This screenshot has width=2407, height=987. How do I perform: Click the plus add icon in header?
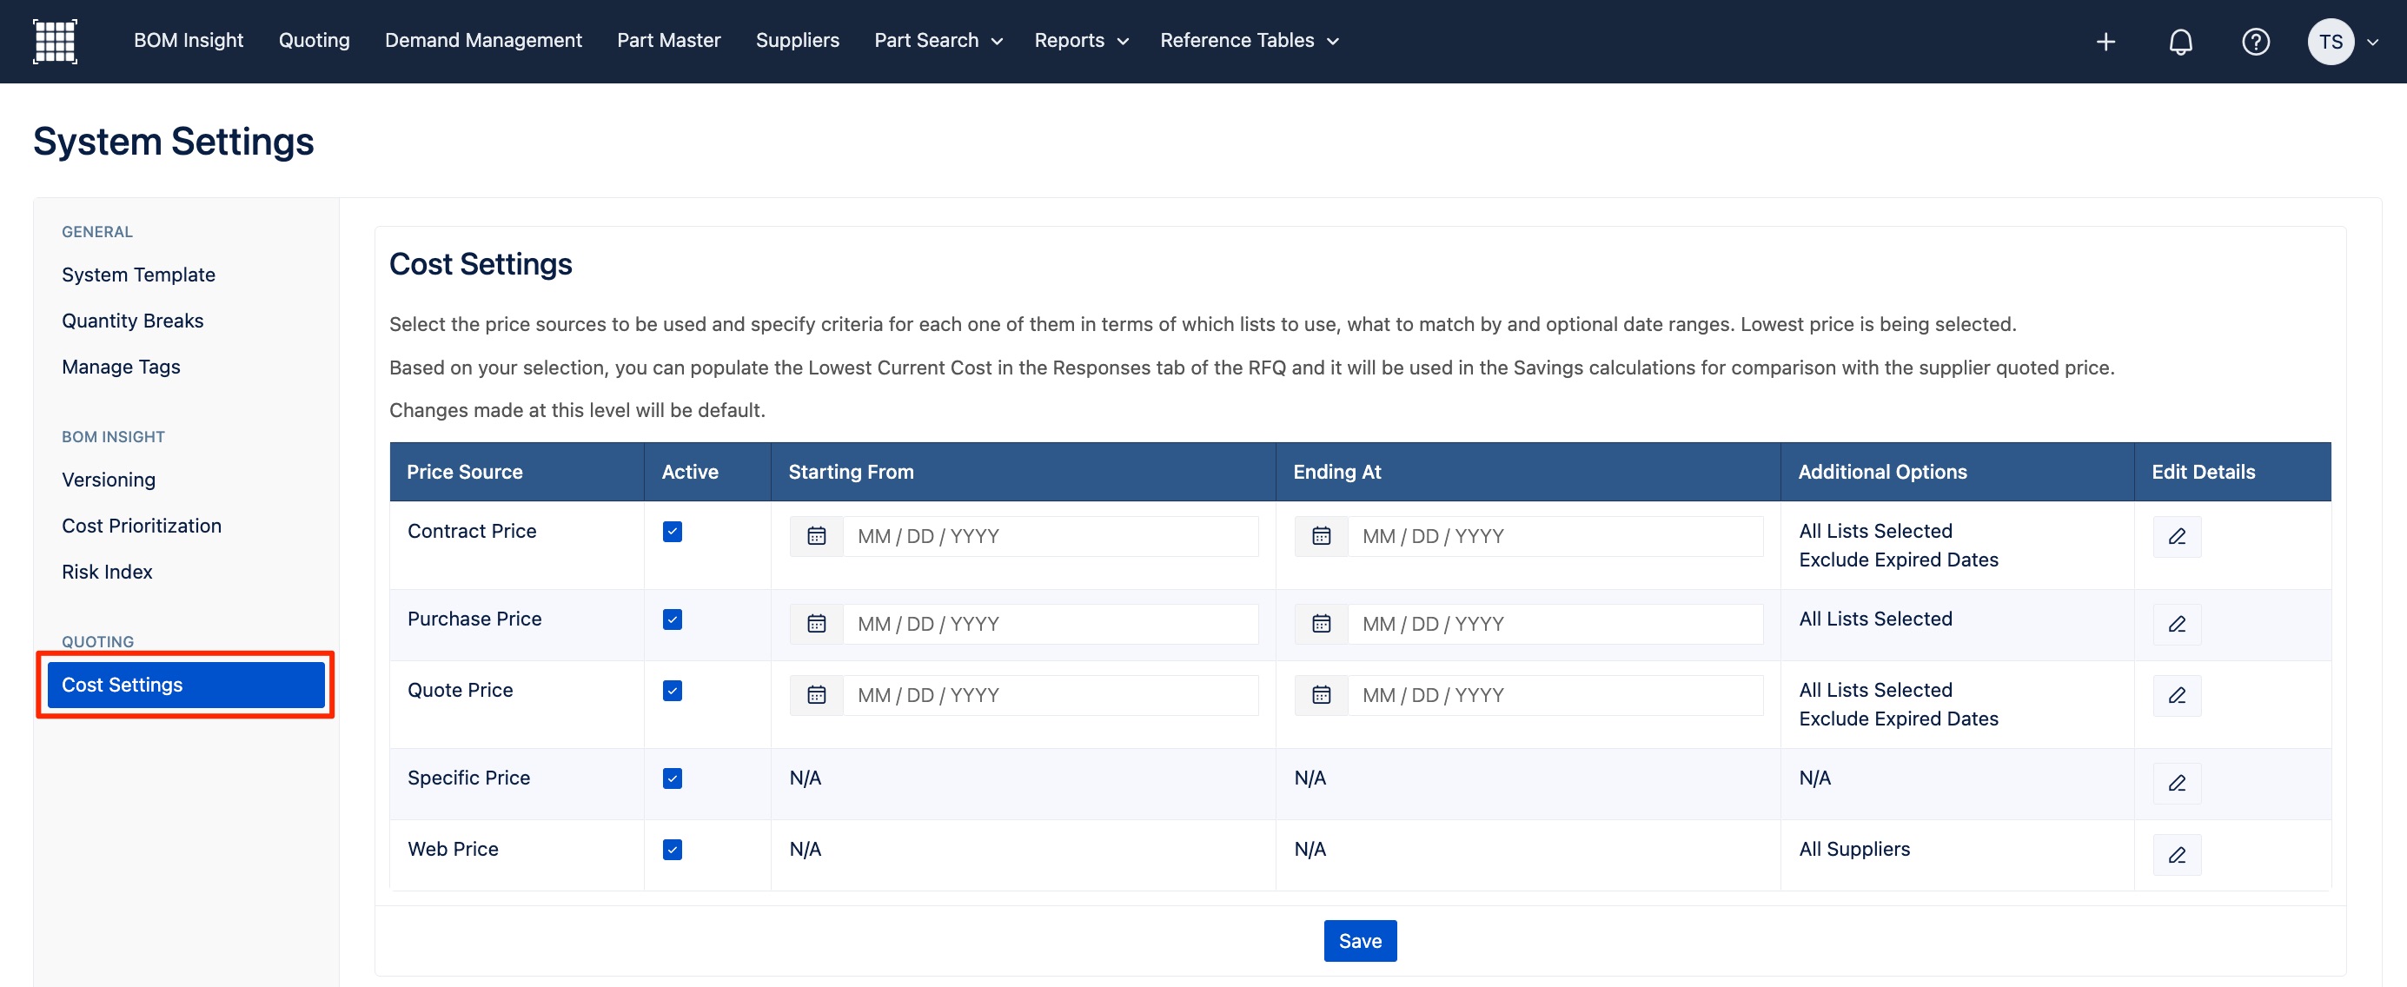point(2105,41)
